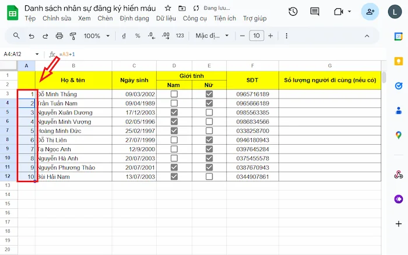Open the zoom 100% dropdown

97,36
